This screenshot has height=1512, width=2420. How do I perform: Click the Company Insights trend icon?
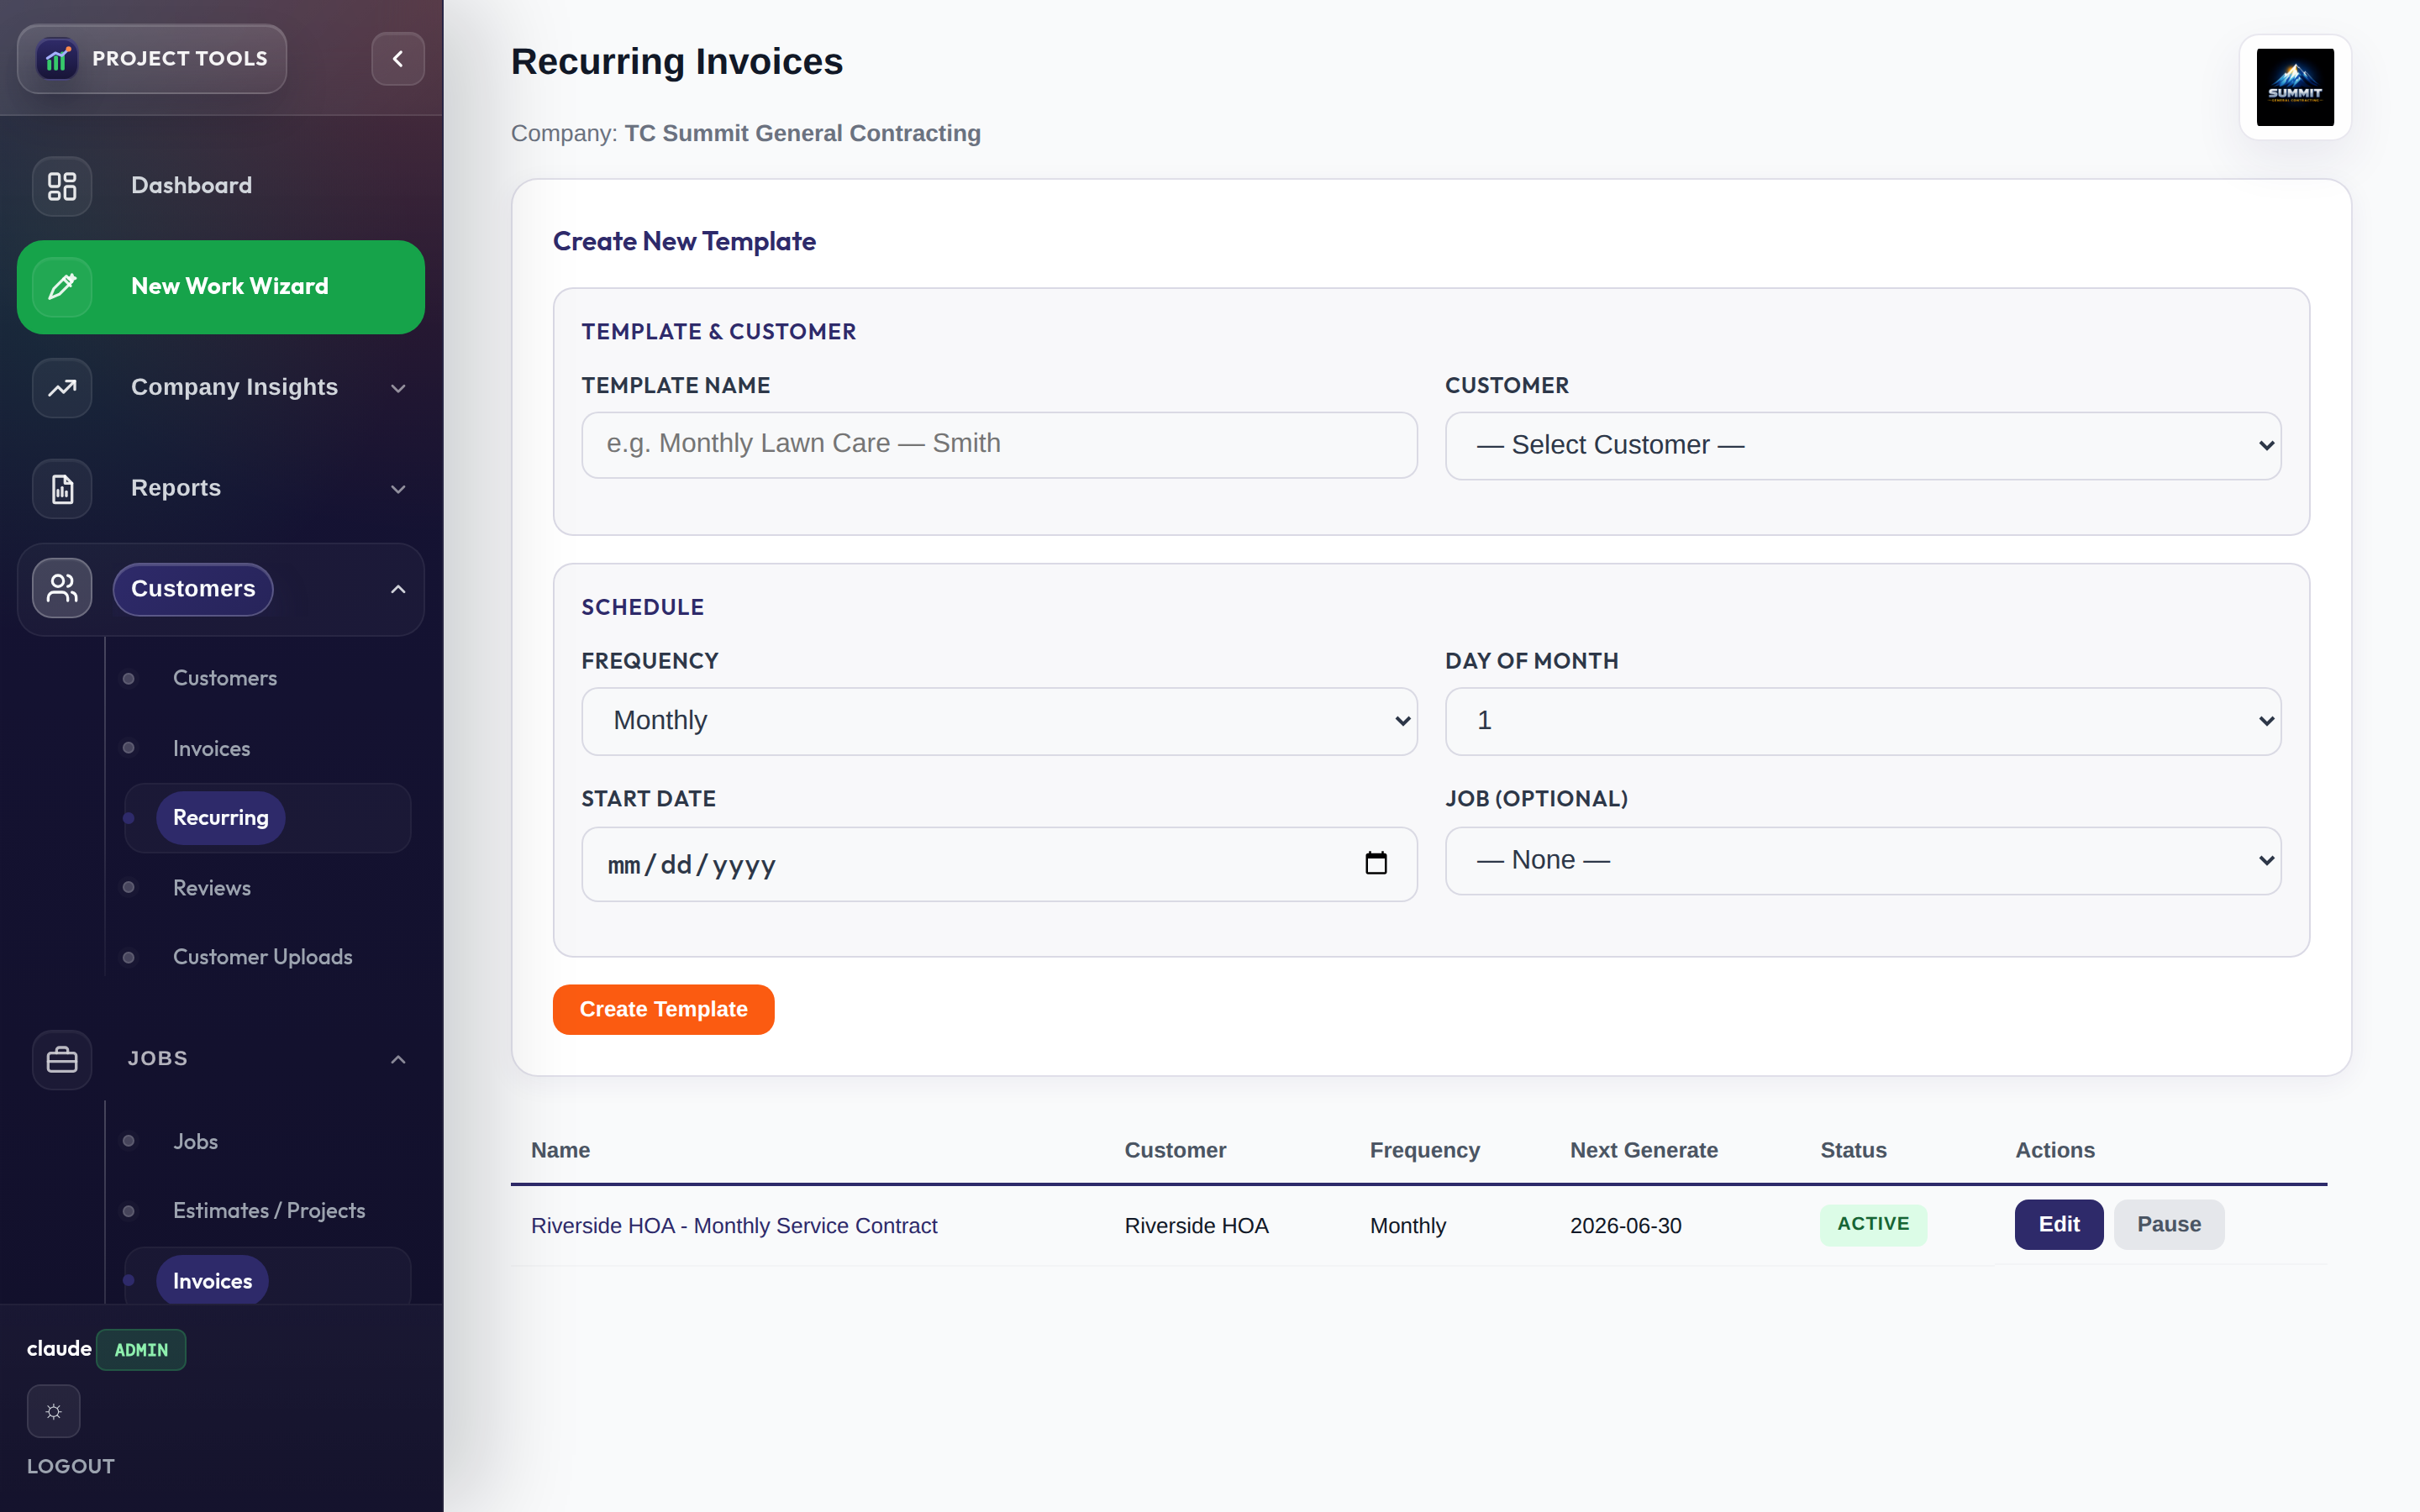(x=62, y=388)
